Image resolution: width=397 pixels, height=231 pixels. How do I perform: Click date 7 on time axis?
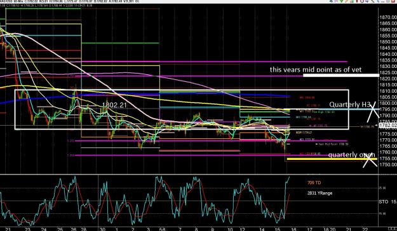180,229
